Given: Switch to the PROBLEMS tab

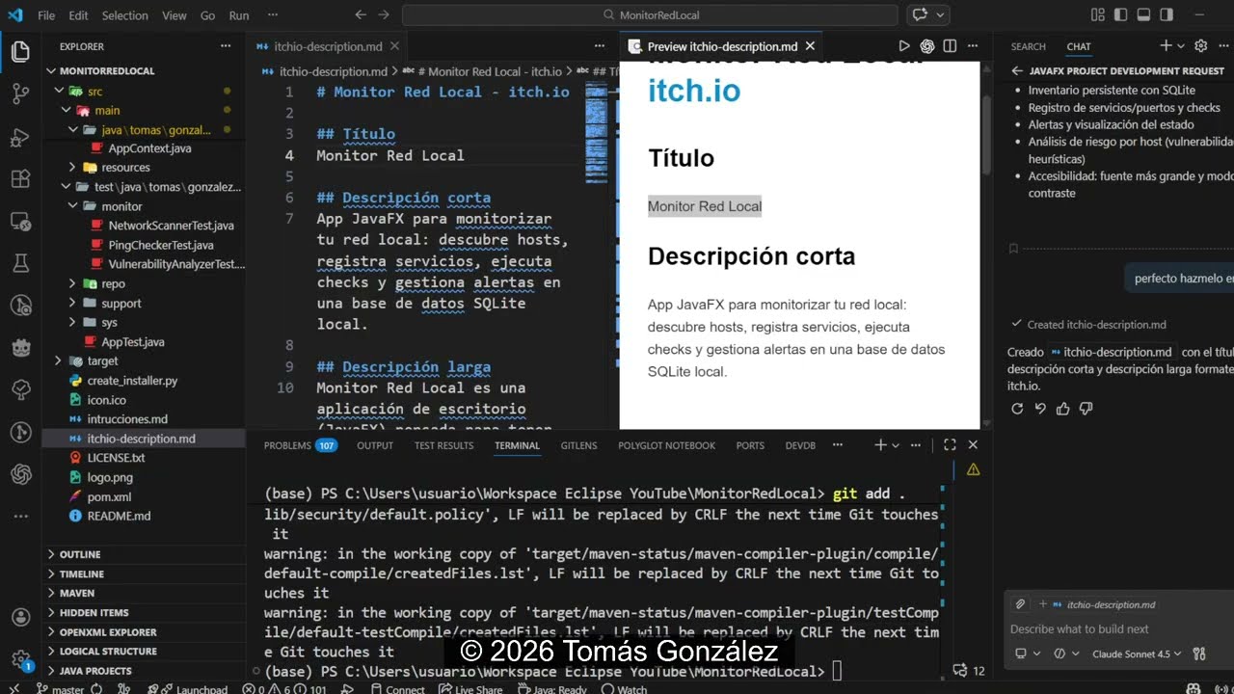Looking at the screenshot, I should (300, 445).
